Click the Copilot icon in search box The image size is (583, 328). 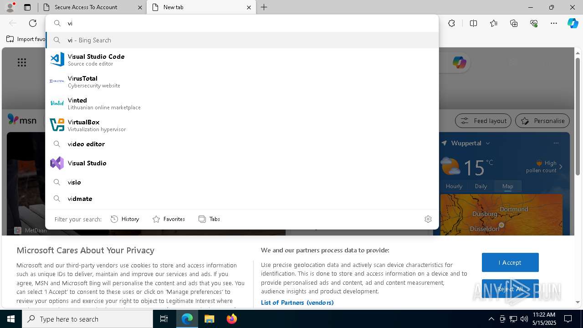coord(459,62)
